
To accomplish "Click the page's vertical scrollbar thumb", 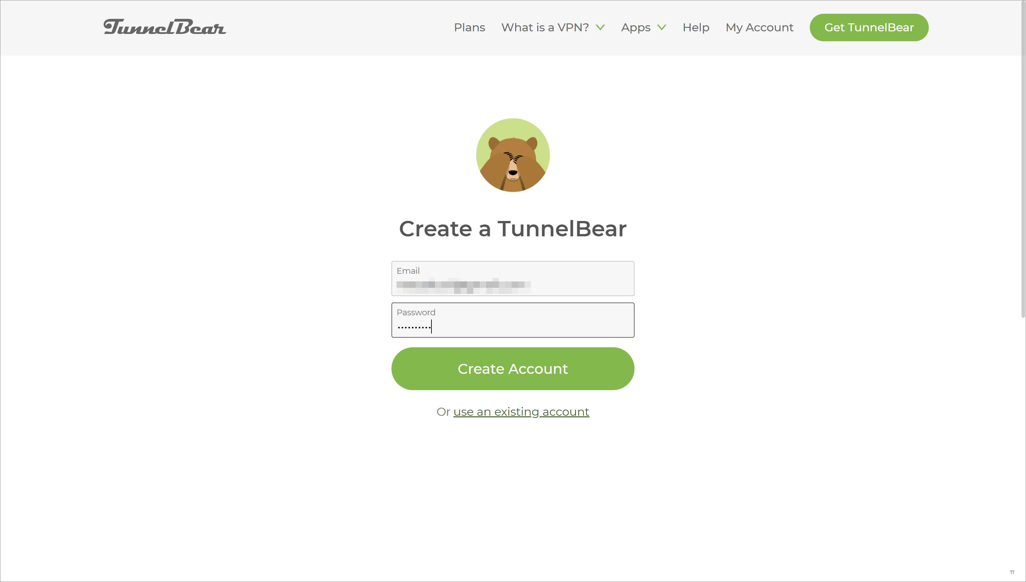I will click(1023, 159).
